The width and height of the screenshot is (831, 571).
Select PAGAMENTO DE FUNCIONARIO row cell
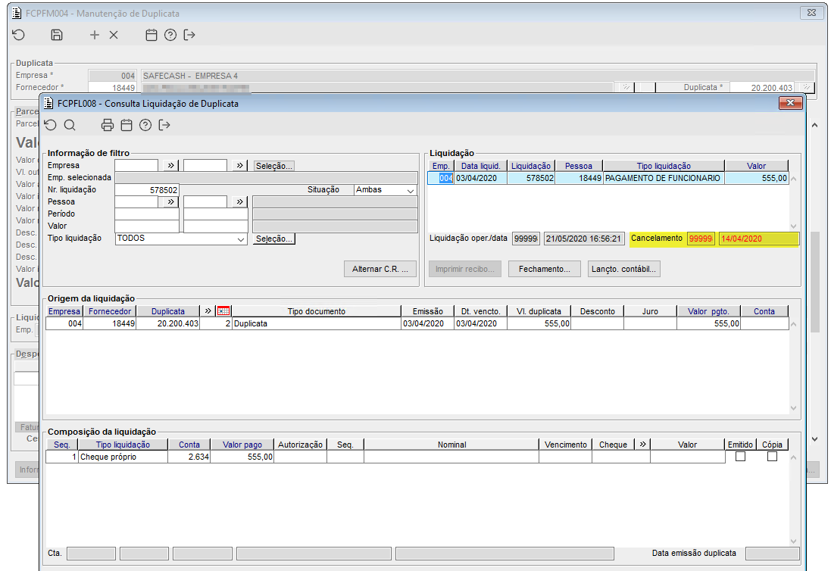664,178
